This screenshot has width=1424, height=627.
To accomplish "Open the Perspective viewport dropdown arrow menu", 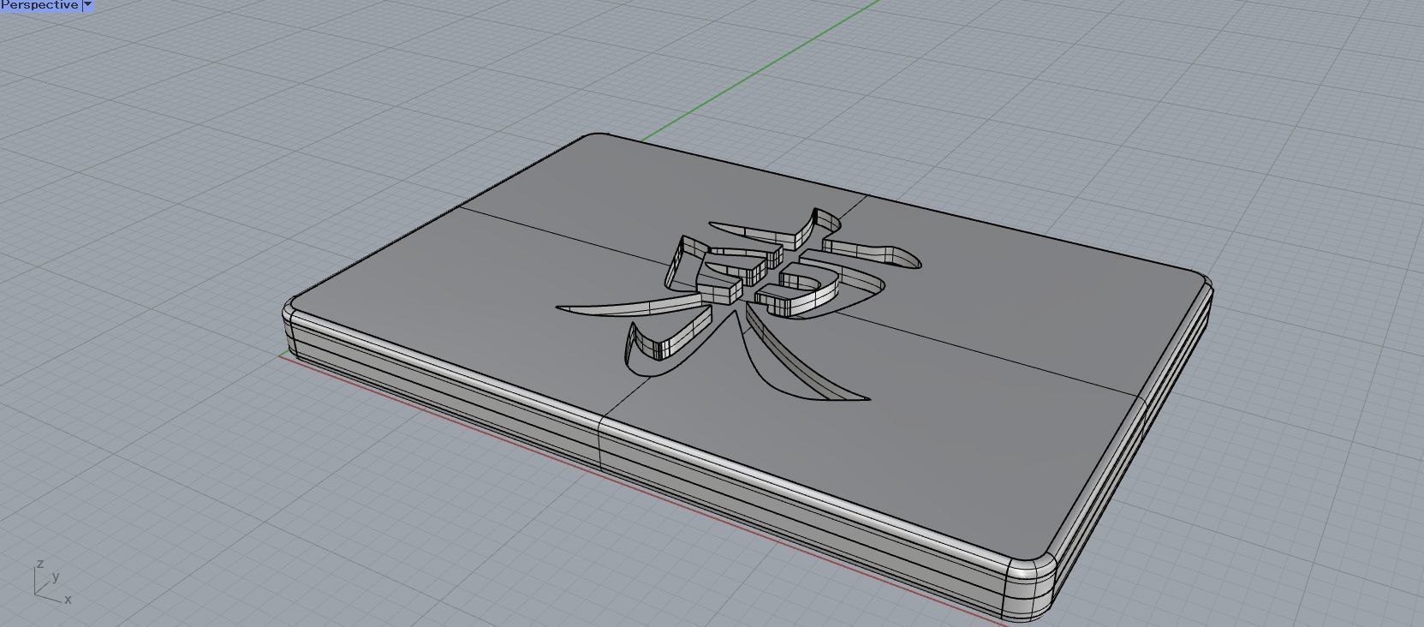I will coord(87,5).
